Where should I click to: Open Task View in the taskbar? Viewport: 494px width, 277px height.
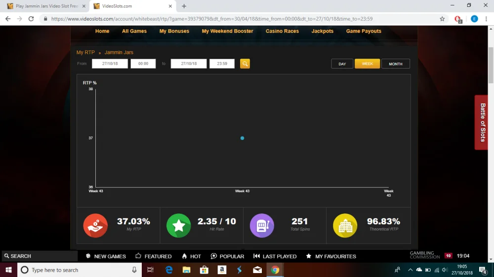point(150,270)
